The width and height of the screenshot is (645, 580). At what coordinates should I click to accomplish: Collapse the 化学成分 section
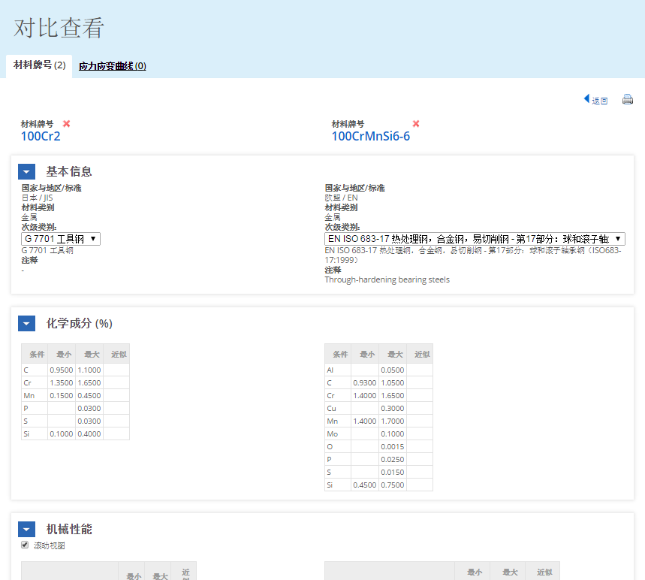click(x=26, y=323)
